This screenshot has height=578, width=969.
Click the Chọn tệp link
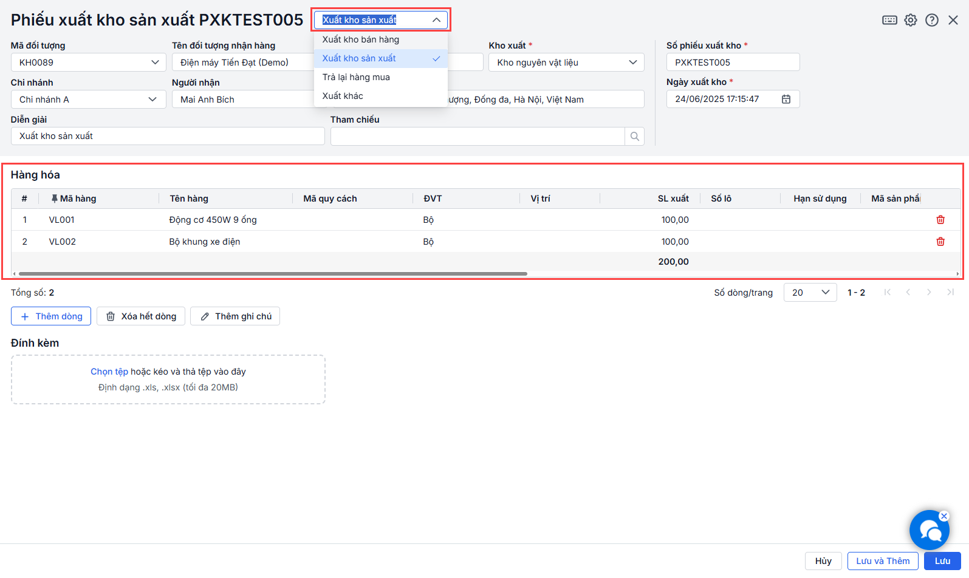(109, 372)
